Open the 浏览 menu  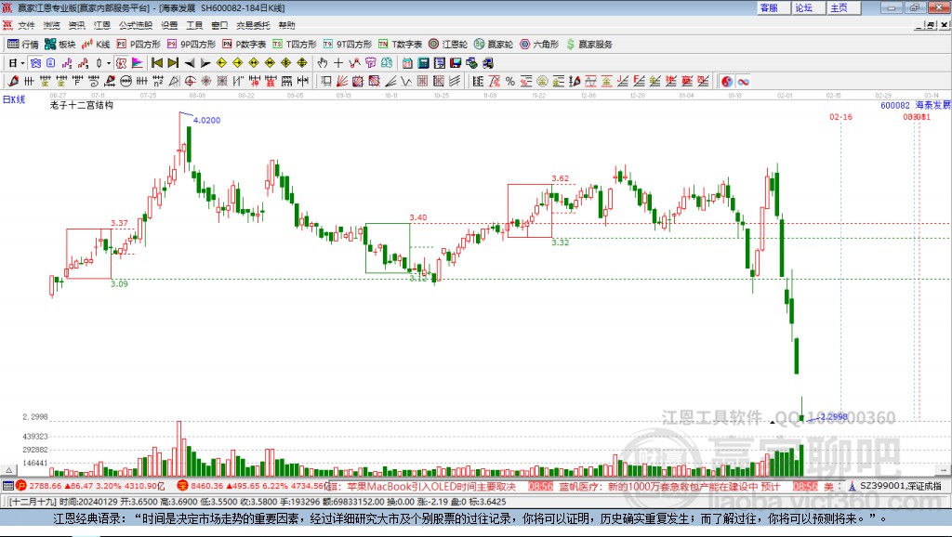[x=52, y=25]
